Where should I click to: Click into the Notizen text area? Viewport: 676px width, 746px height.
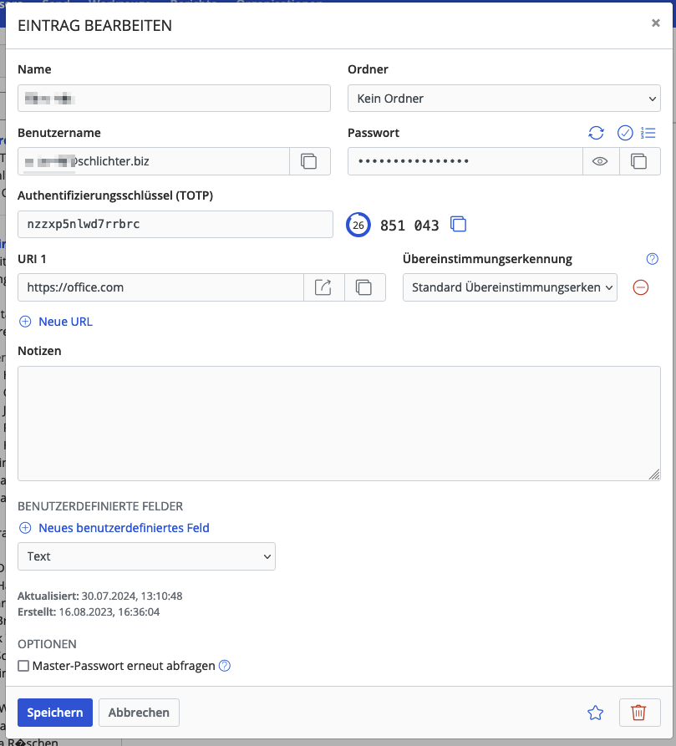[x=338, y=424]
